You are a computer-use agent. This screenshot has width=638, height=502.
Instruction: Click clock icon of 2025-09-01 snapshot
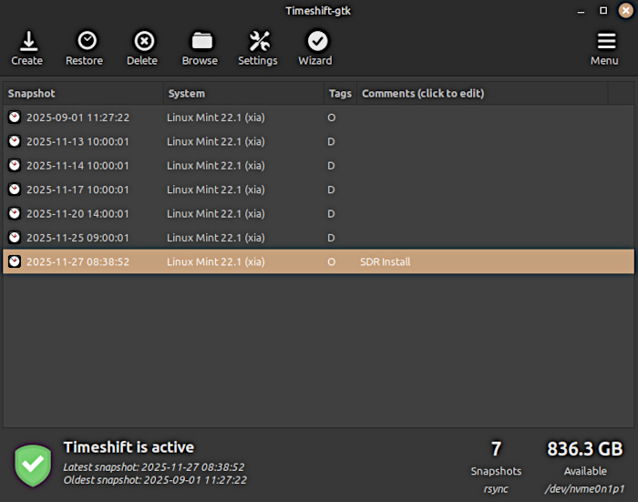(15, 118)
